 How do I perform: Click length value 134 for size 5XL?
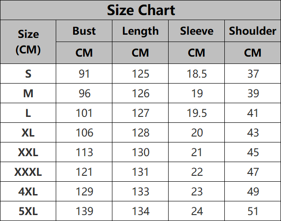point(141,211)
